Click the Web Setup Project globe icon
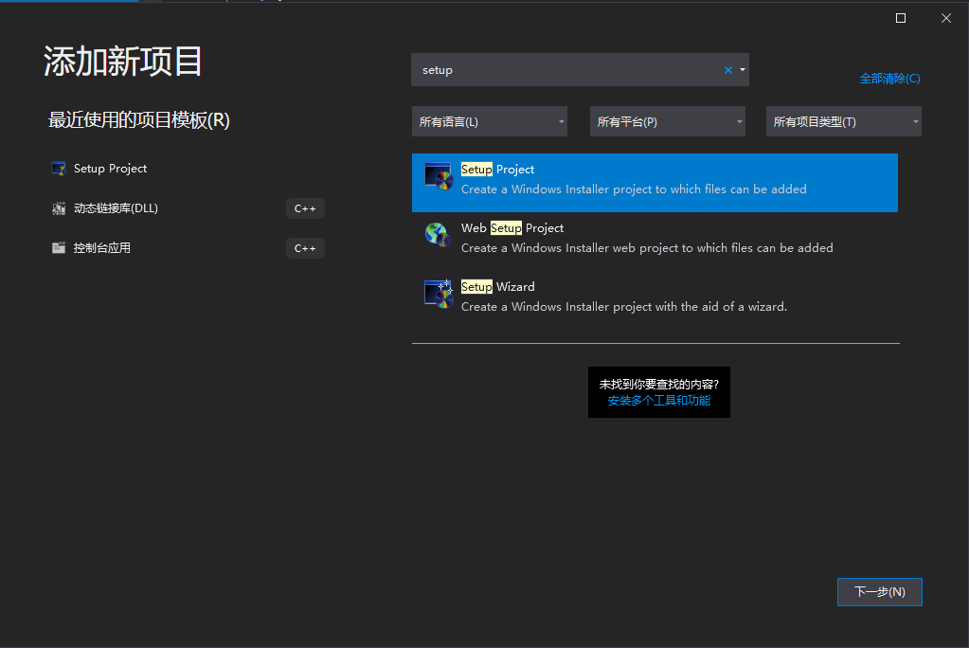The image size is (969, 648). [438, 235]
